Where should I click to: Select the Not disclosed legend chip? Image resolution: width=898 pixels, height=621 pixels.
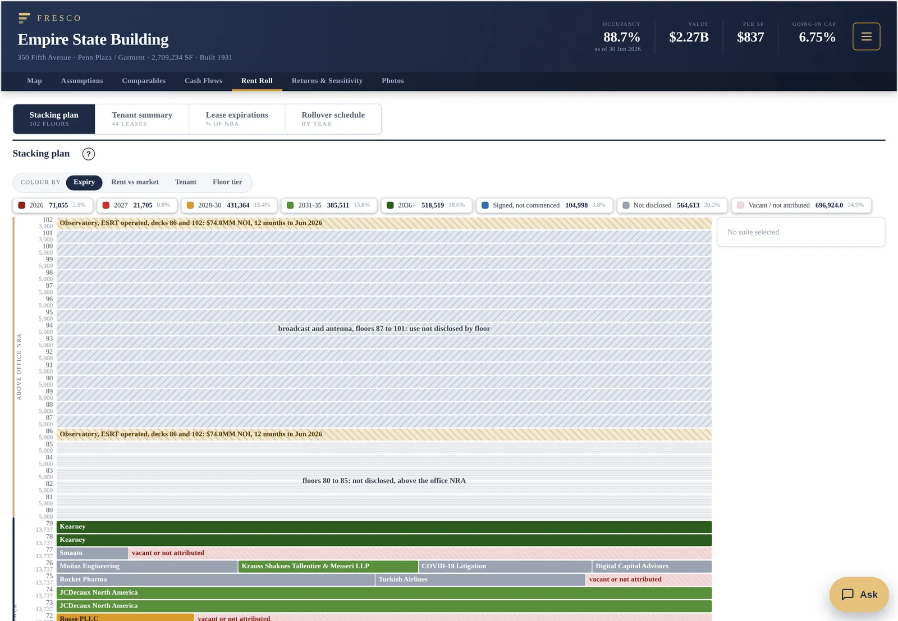[672, 205]
